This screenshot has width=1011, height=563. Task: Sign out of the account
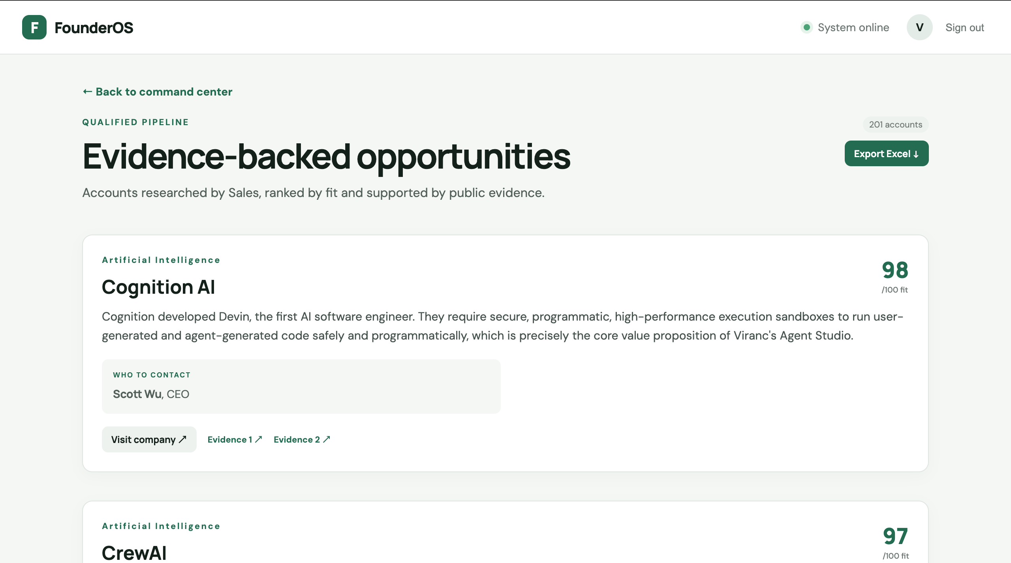click(964, 28)
